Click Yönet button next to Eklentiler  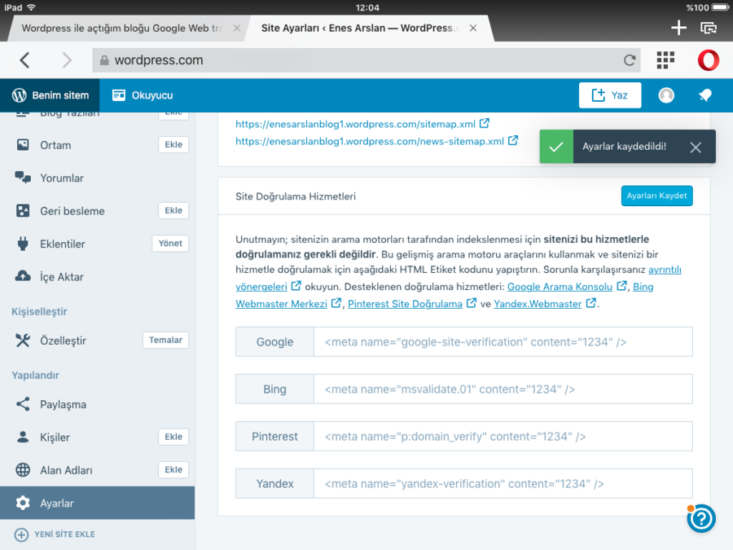click(x=170, y=243)
